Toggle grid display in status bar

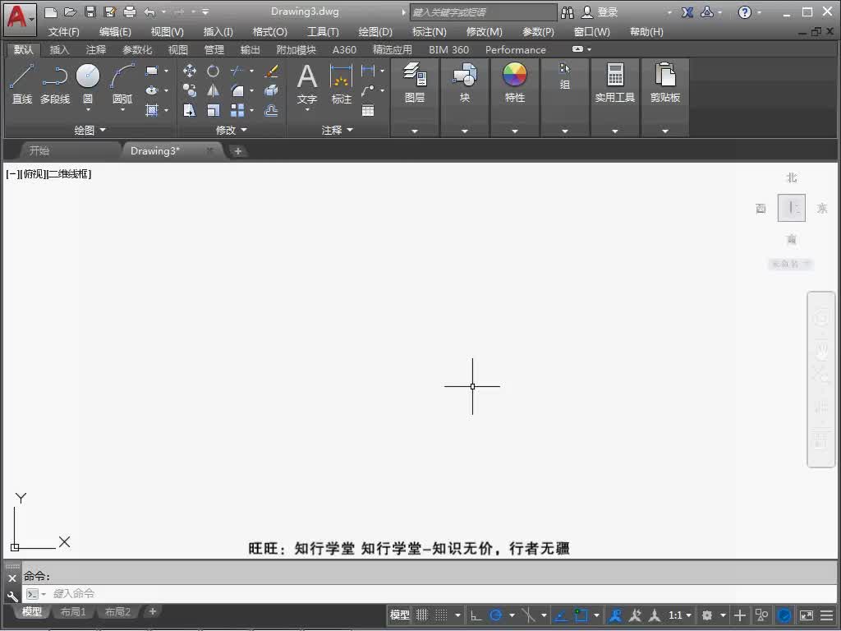point(422,615)
